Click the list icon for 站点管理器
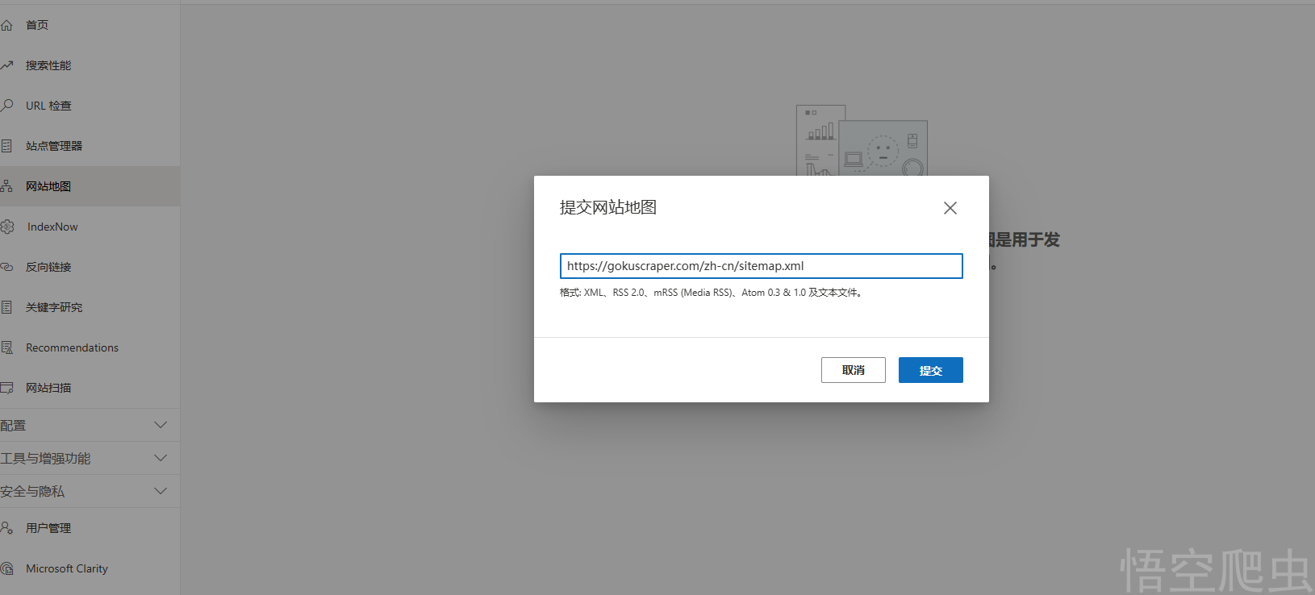The image size is (1315, 595). point(6,146)
